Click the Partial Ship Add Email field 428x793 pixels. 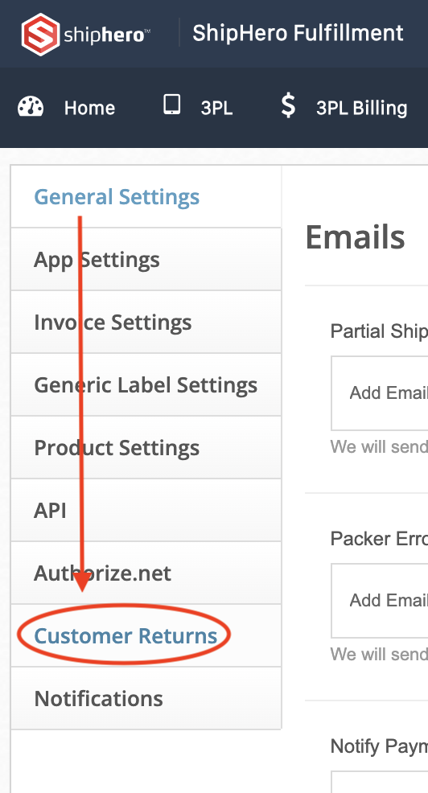[380, 393]
